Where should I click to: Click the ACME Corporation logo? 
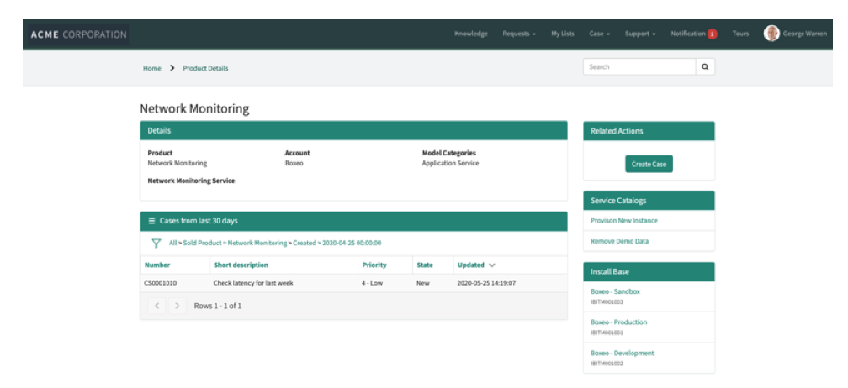[x=78, y=34]
